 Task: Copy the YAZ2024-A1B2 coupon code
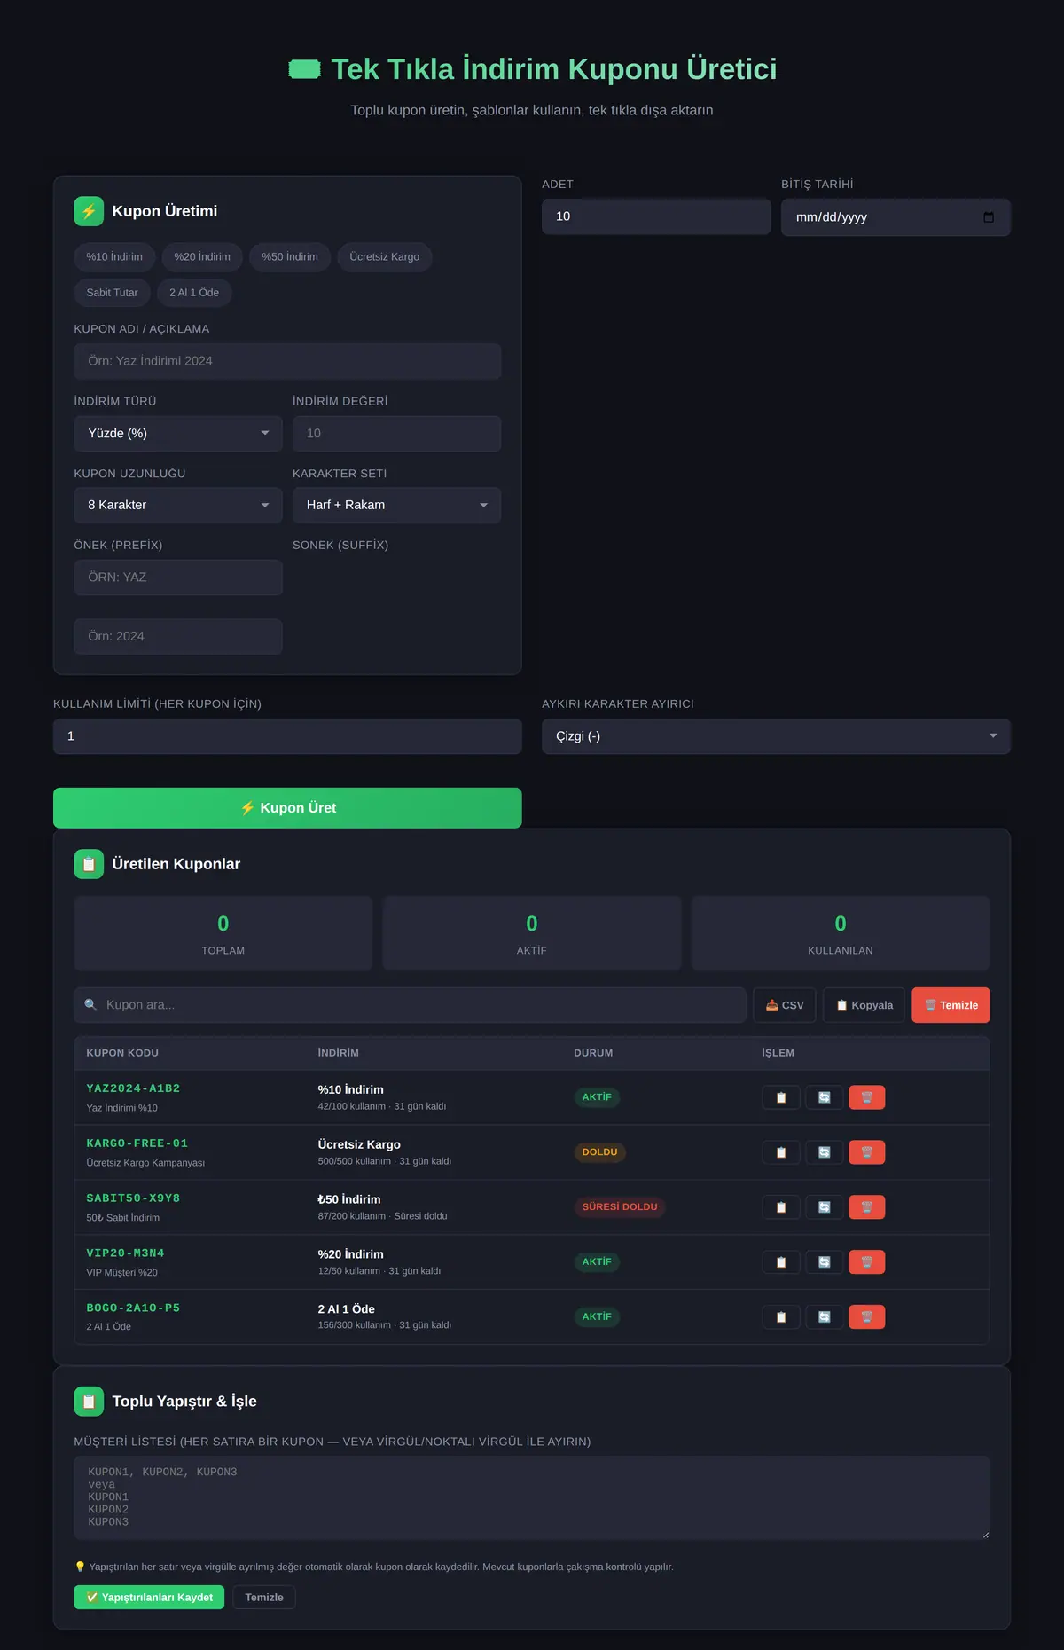[x=781, y=1097]
